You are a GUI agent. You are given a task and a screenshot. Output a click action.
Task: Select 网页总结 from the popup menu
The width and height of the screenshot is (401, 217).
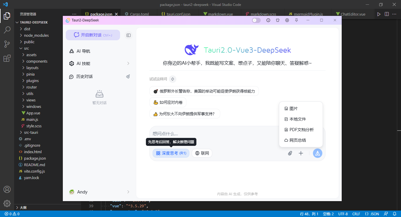click(297, 140)
